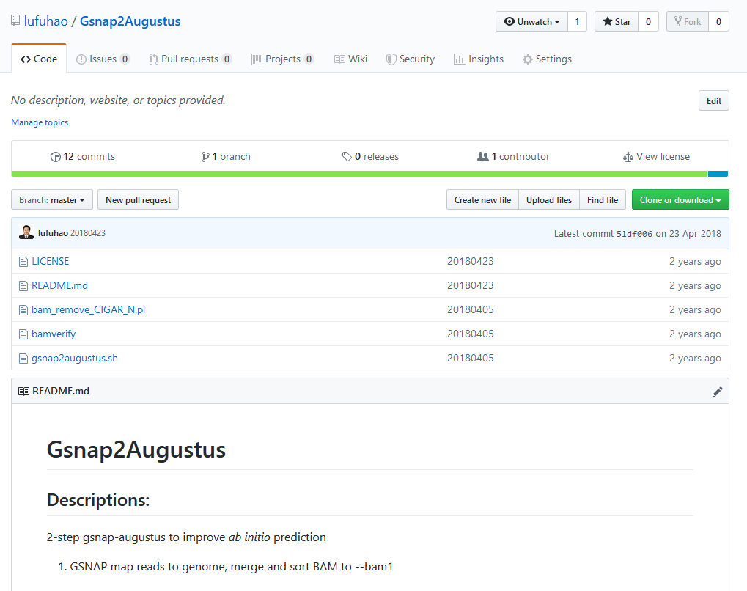Click the blue language bar segment
Viewport: 747px width, 591px height.
tap(718, 174)
